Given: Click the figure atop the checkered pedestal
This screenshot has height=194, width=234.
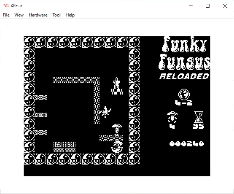Looking at the screenshot, I should point(117,86).
